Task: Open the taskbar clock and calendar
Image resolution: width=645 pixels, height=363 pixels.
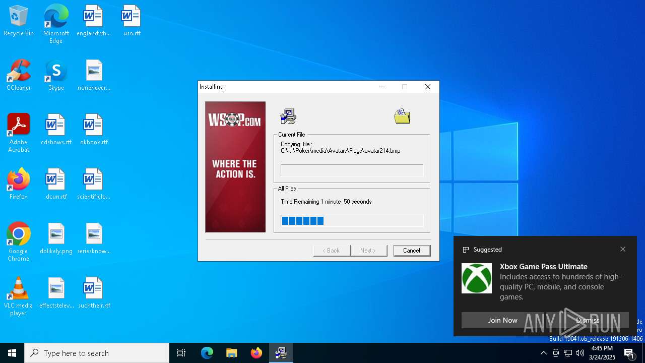Action: click(x=603, y=353)
